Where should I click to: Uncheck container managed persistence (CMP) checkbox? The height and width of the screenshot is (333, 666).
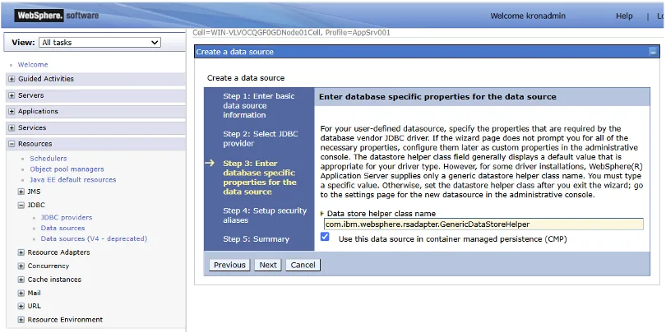coord(325,237)
